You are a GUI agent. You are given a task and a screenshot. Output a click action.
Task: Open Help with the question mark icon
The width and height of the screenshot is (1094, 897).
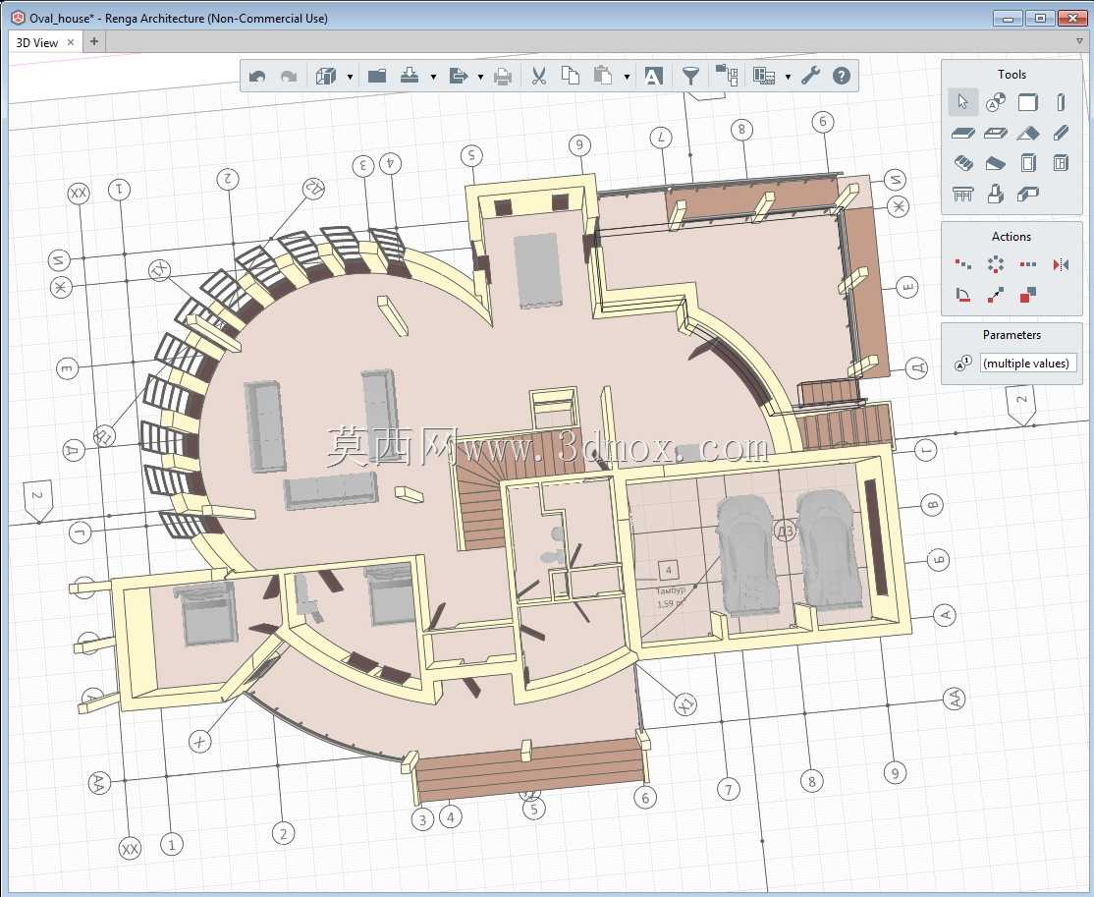click(842, 76)
